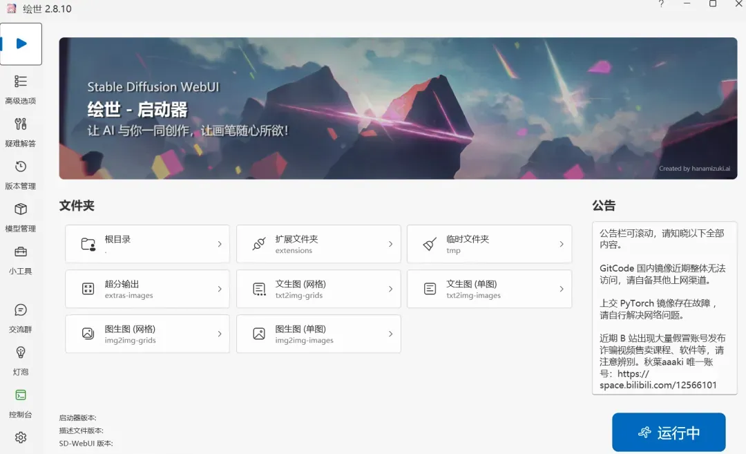Click the 运行中 running button
The width and height of the screenshot is (746, 454).
pos(669,432)
